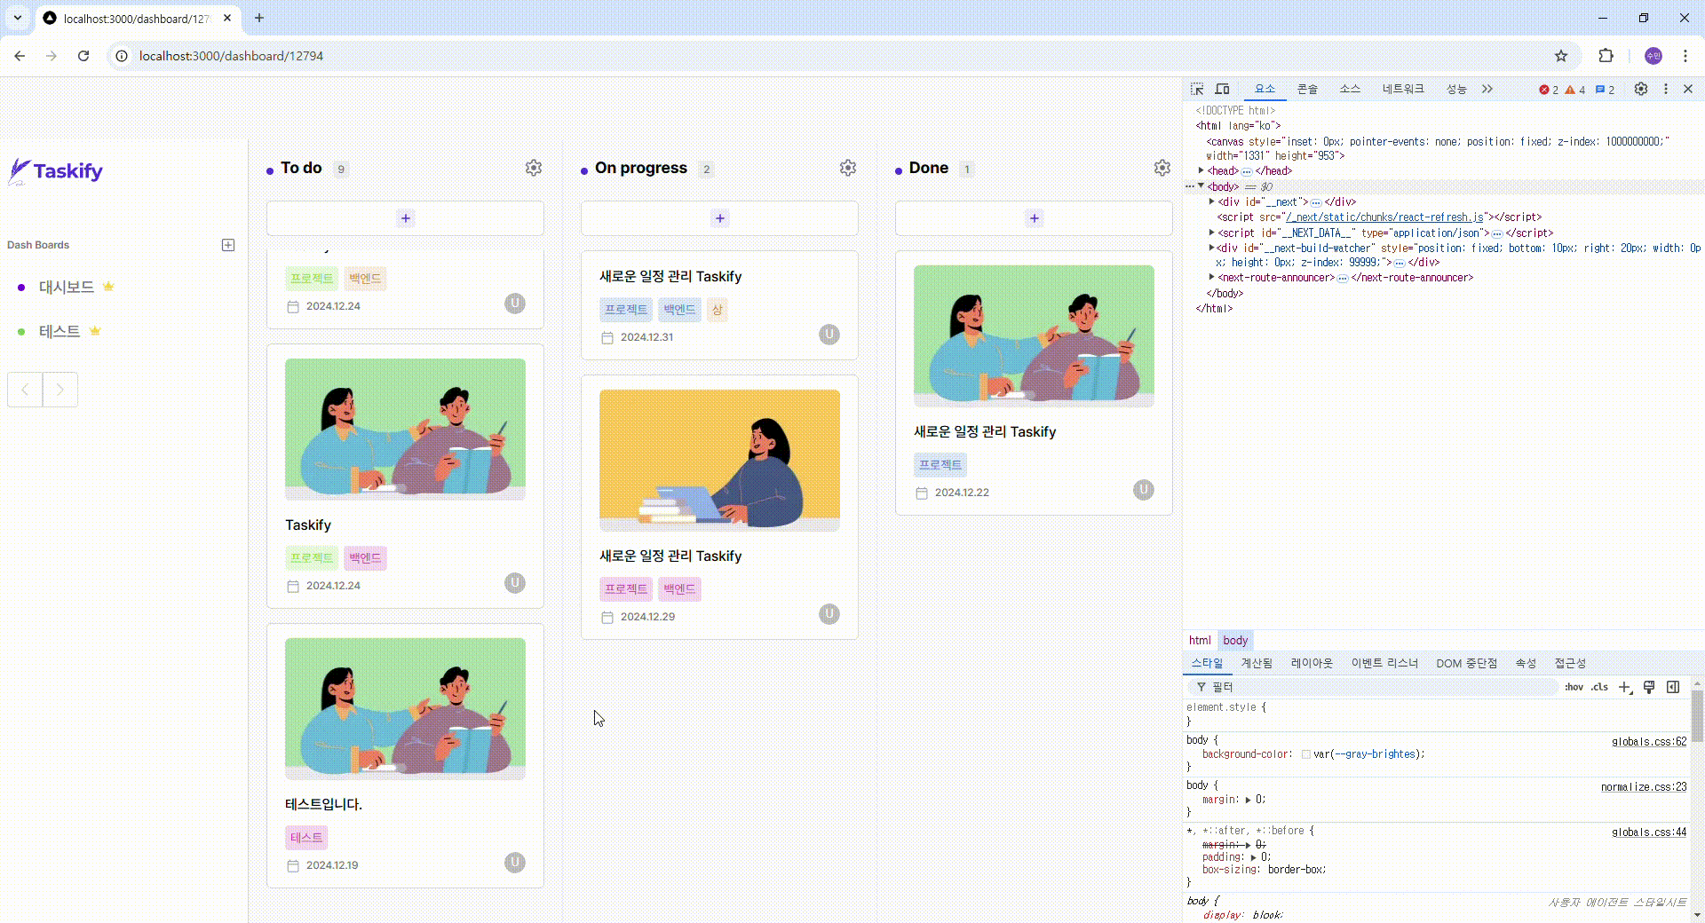This screenshot has height=923, width=1705.
Task: Show more DevTools tabs with the chevron
Action: 1487,90
